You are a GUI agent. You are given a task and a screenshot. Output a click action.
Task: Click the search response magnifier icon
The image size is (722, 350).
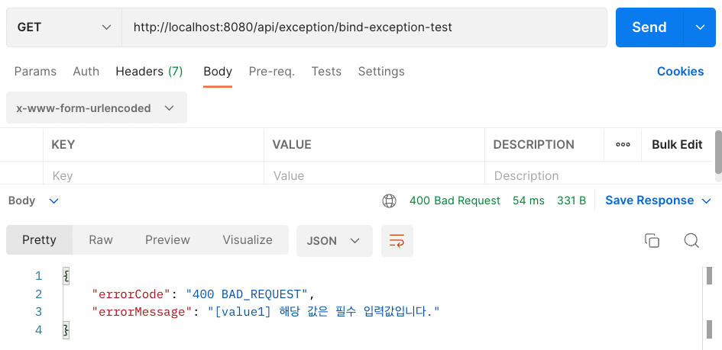(691, 240)
